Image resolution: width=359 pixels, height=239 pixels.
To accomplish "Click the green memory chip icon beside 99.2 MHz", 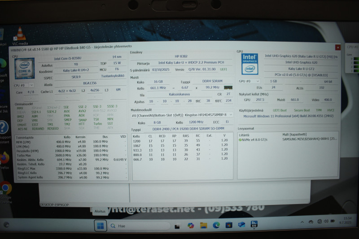I will 228,87.
